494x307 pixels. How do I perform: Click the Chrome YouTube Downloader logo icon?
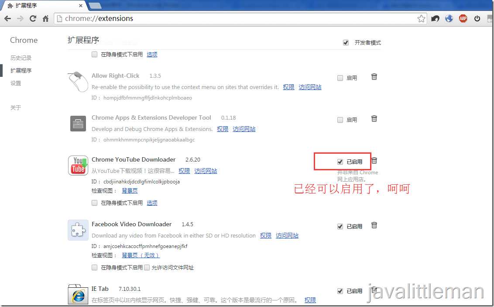78,165
